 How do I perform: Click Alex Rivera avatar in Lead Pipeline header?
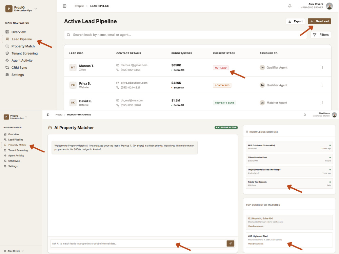click(x=329, y=6)
